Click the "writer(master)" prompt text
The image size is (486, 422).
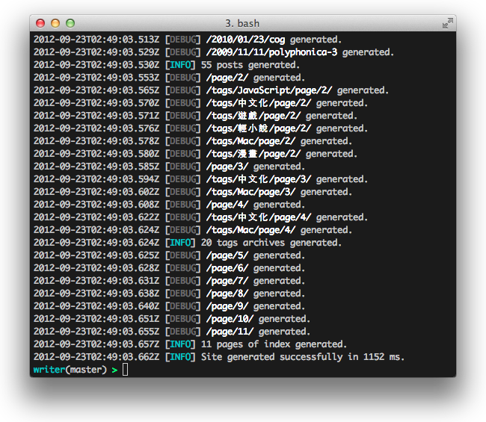(70, 370)
